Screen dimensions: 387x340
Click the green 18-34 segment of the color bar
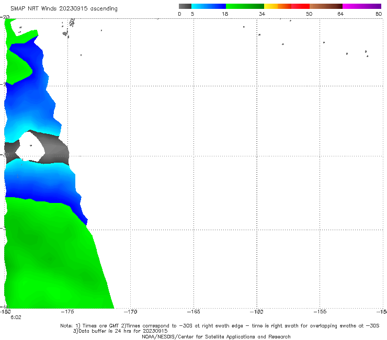(245, 6)
